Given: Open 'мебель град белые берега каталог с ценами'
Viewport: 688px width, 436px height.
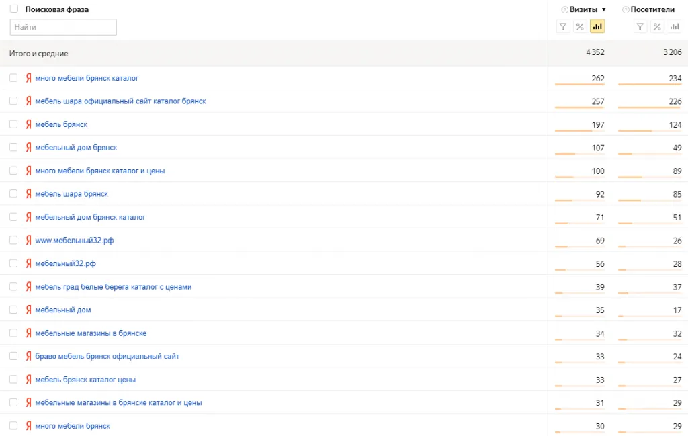Looking at the screenshot, I should tap(113, 287).
